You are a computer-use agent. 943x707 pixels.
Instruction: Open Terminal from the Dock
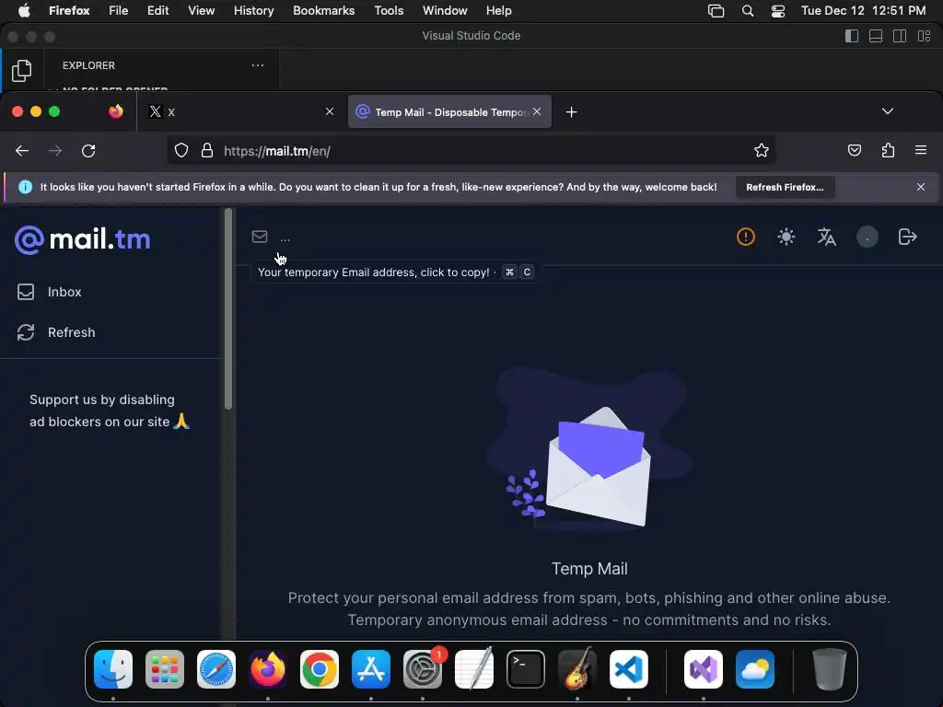click(526, 669)
